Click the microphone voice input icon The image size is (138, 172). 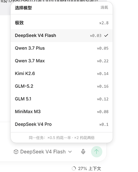[x=83, y=152]
